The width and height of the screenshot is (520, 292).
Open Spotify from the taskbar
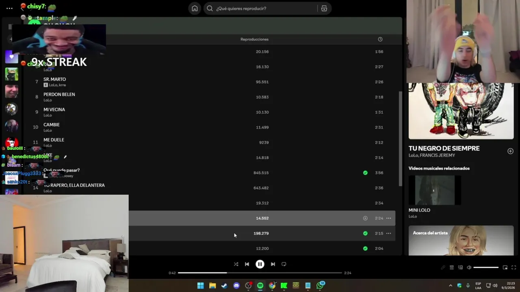pos(260,286)
